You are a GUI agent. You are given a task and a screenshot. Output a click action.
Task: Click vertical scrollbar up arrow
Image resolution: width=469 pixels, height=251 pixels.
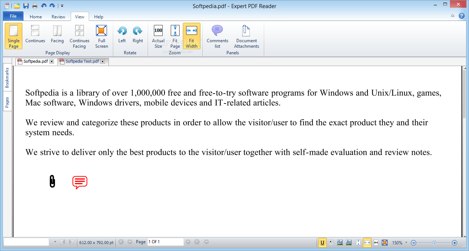464,68
